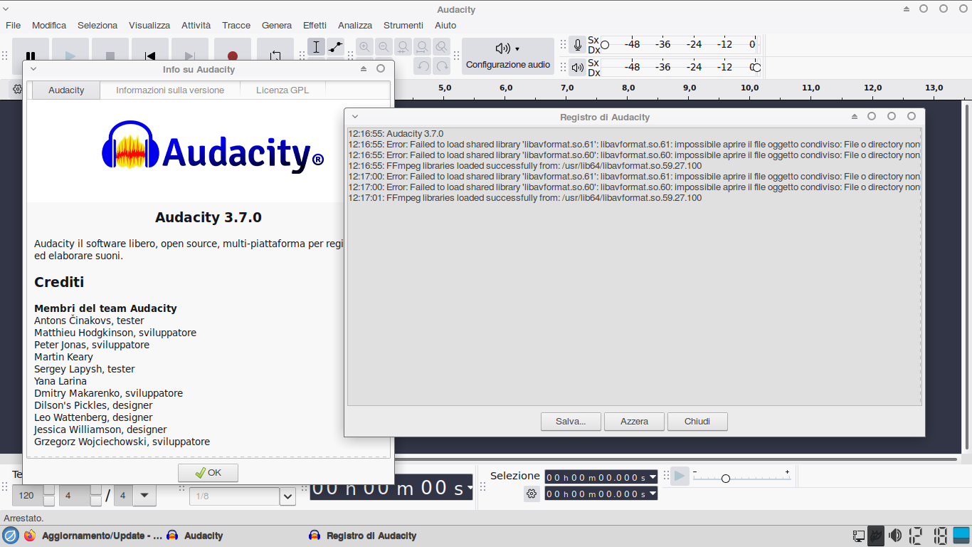Click the Redo arrow in the toolbar

pyautogui.click(x=442, y=66)
